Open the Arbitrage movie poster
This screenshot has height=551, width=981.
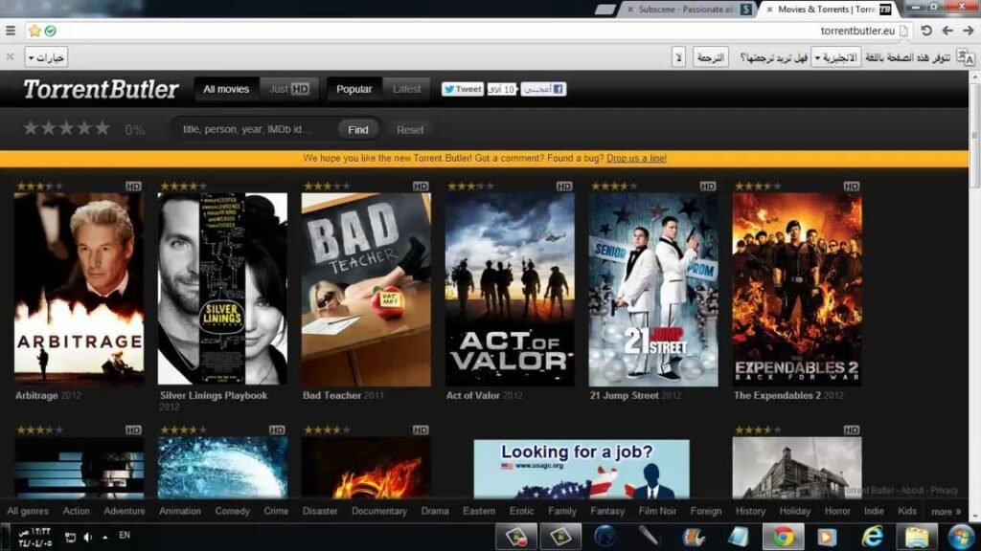[79, 289]
